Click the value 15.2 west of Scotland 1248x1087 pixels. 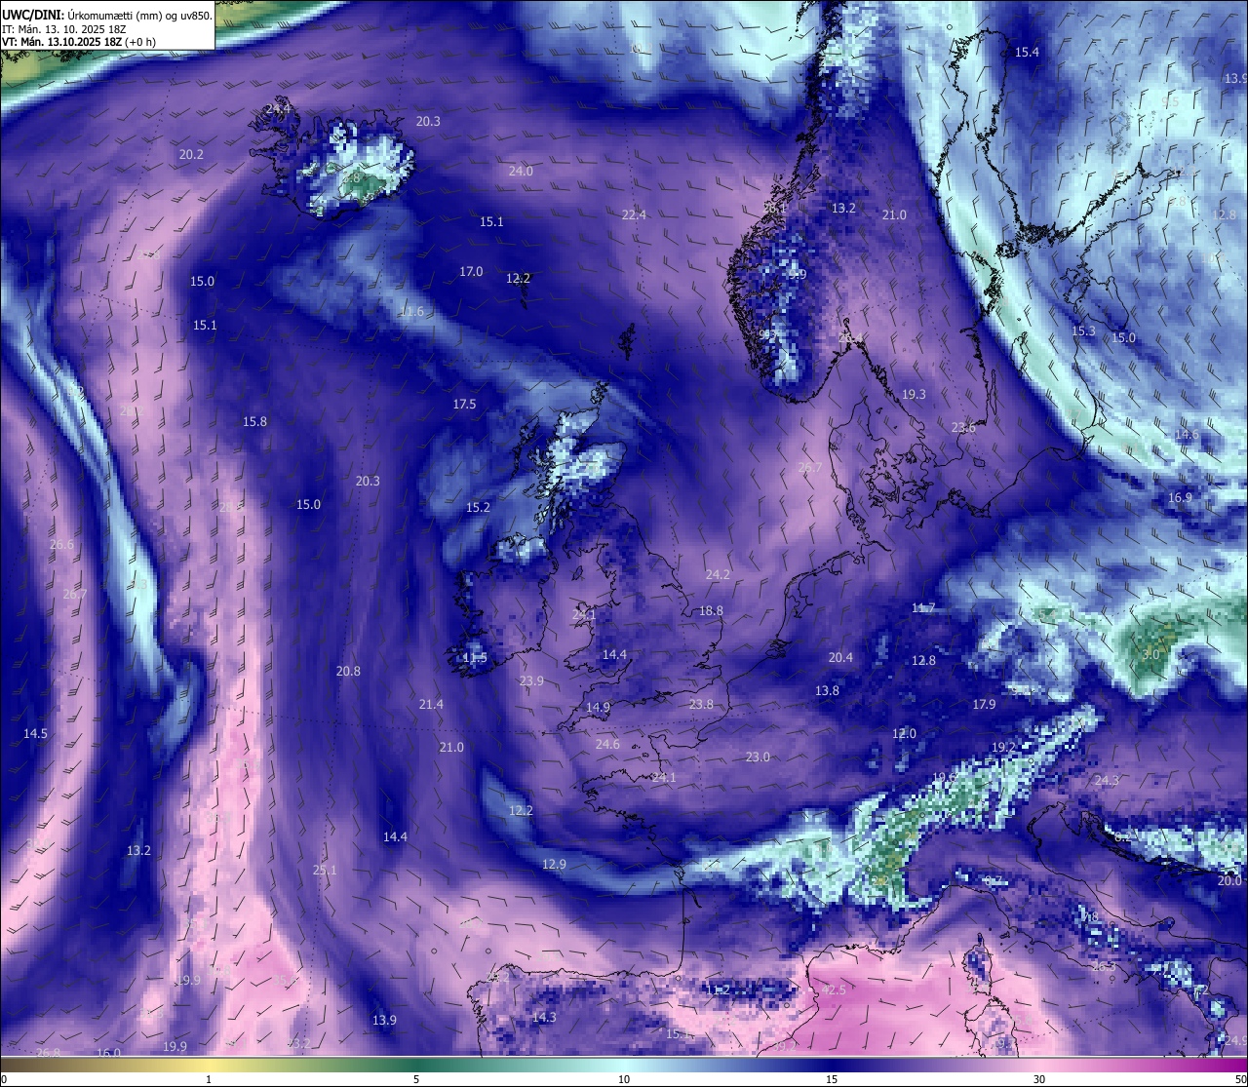point(478,508)
